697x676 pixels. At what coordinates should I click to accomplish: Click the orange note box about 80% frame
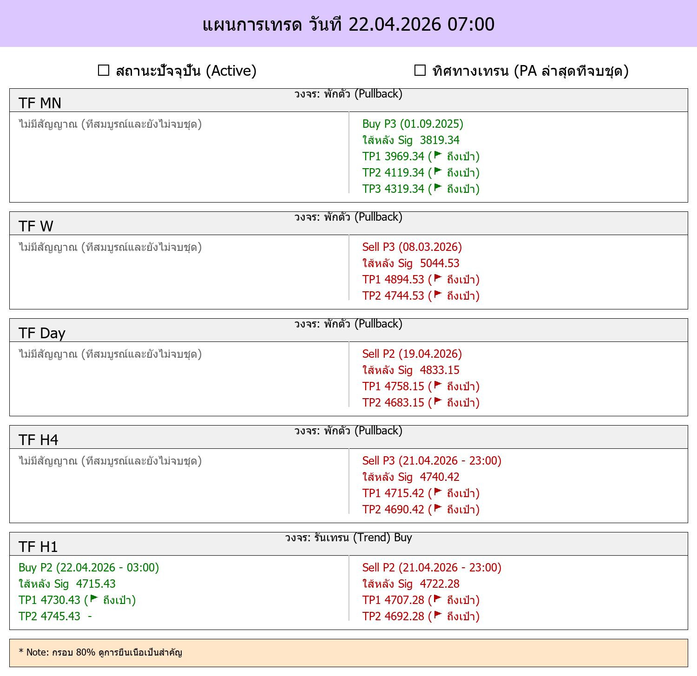tap(348, 653)
